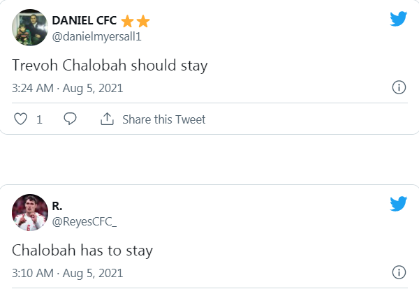419x289 pixels.
Task: Click the display name R.
Action: coord(57,205)
